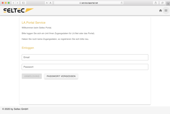Go back with Safari back arrow
The width and height of the screenshot is (170, 114).
point(13,3)
